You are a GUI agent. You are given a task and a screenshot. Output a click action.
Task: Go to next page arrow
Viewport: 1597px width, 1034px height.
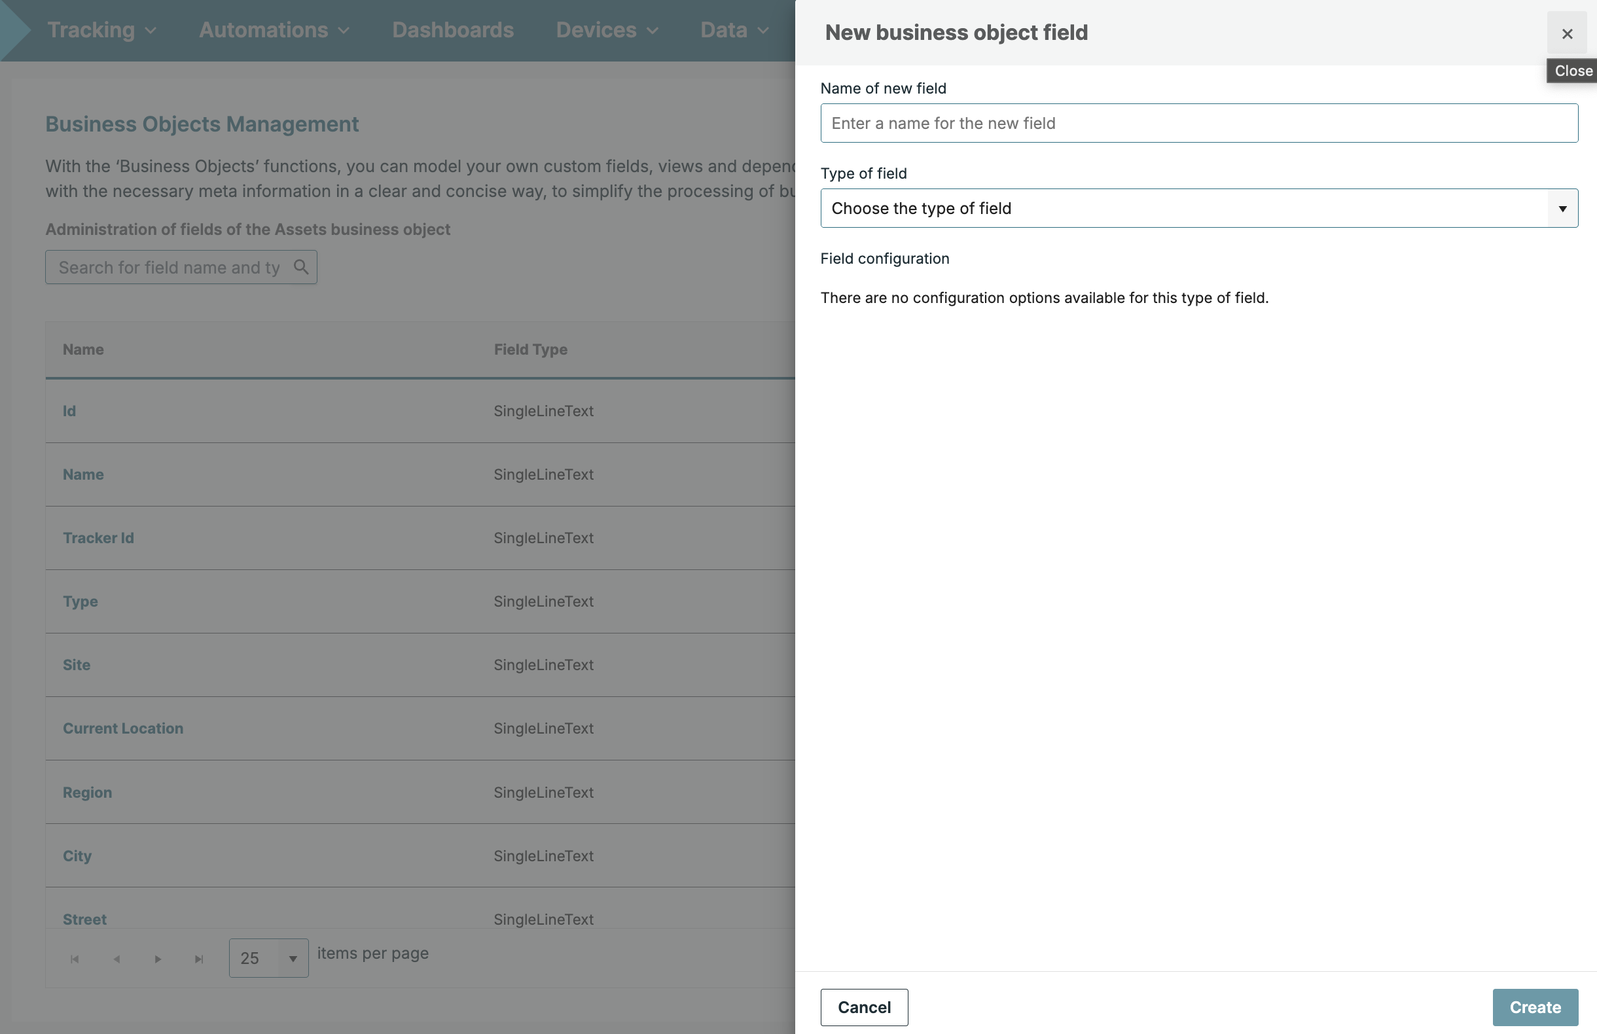coord(158,959)
